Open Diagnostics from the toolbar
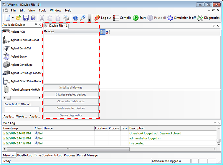Screen dimensions: 223x165 tap(208, 18)
